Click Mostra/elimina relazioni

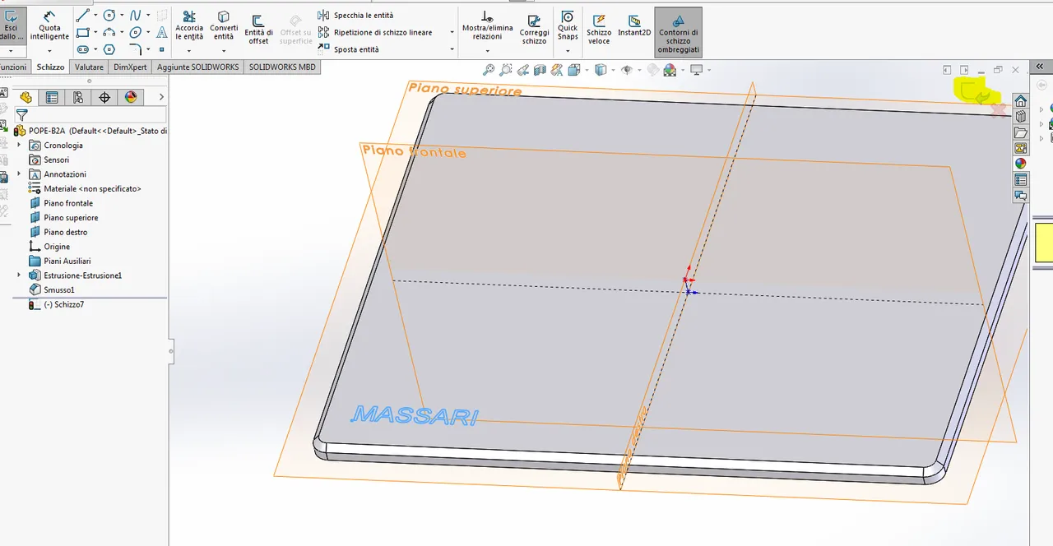pos(487,25)
